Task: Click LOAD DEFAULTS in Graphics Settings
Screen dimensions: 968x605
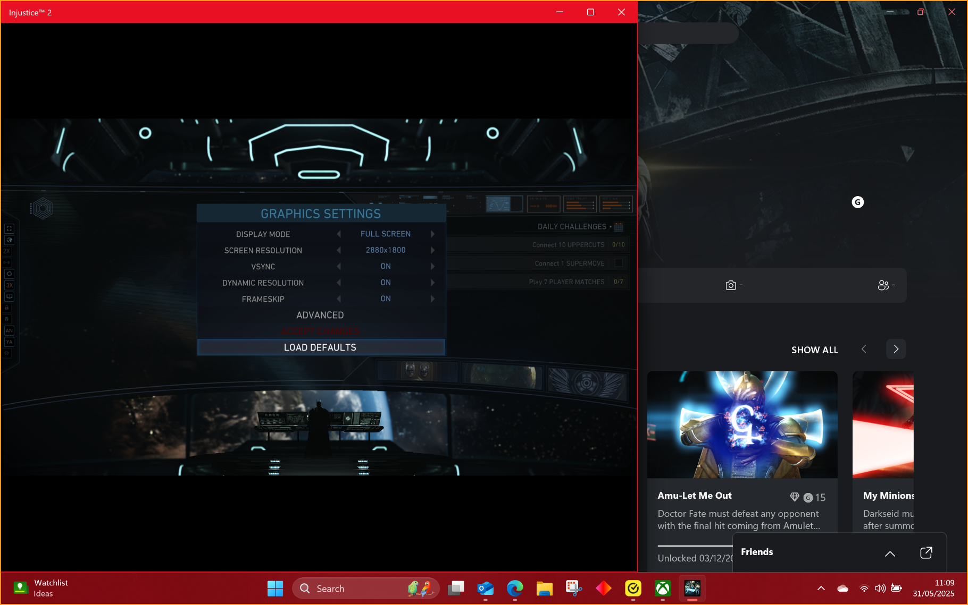Action: tap(321, 347)
